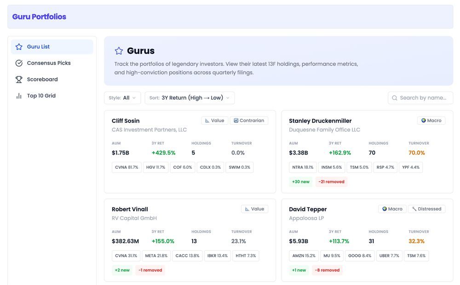Click the META 21.8% holding chip
Screen dimensions: 460x285
pos(156,256)
